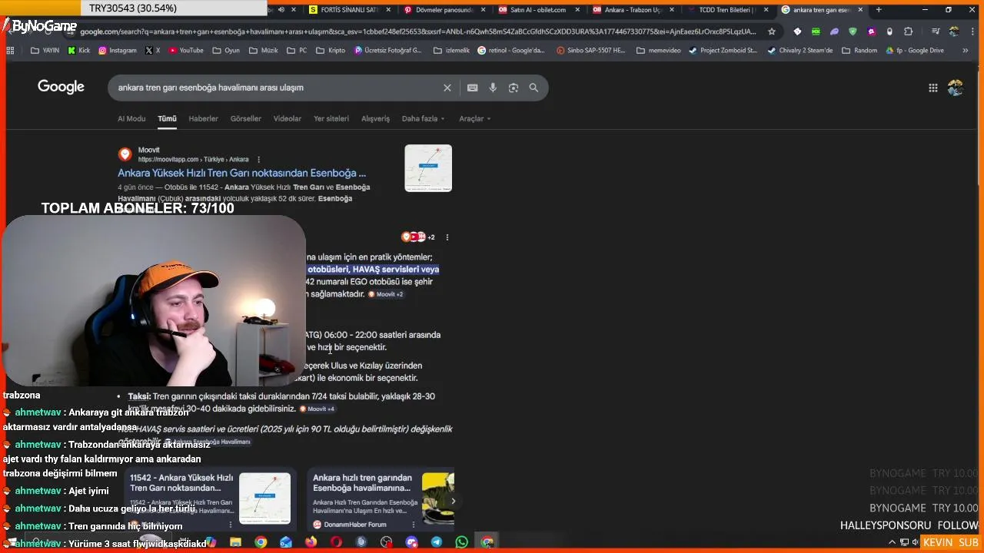Open the Chrome three-dot menu
The image size is (984, 553).
coord(971,31)
